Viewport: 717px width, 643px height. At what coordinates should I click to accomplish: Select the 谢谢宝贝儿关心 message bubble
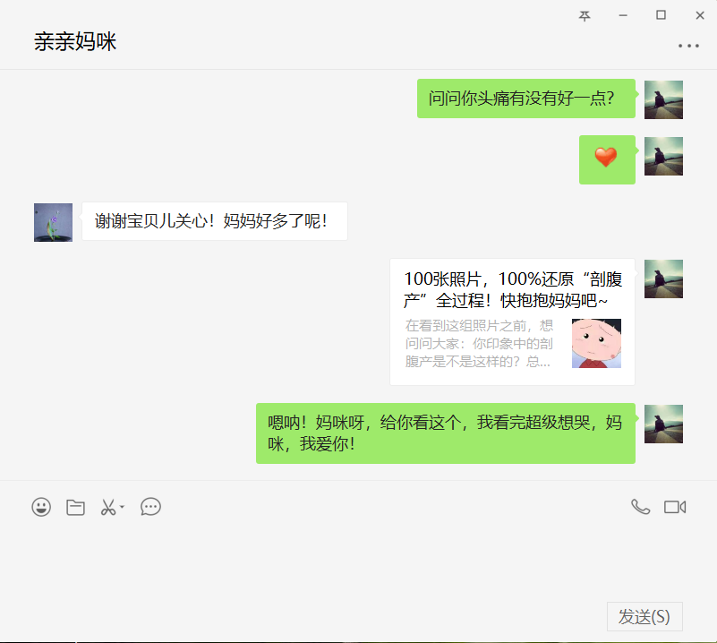214,221
